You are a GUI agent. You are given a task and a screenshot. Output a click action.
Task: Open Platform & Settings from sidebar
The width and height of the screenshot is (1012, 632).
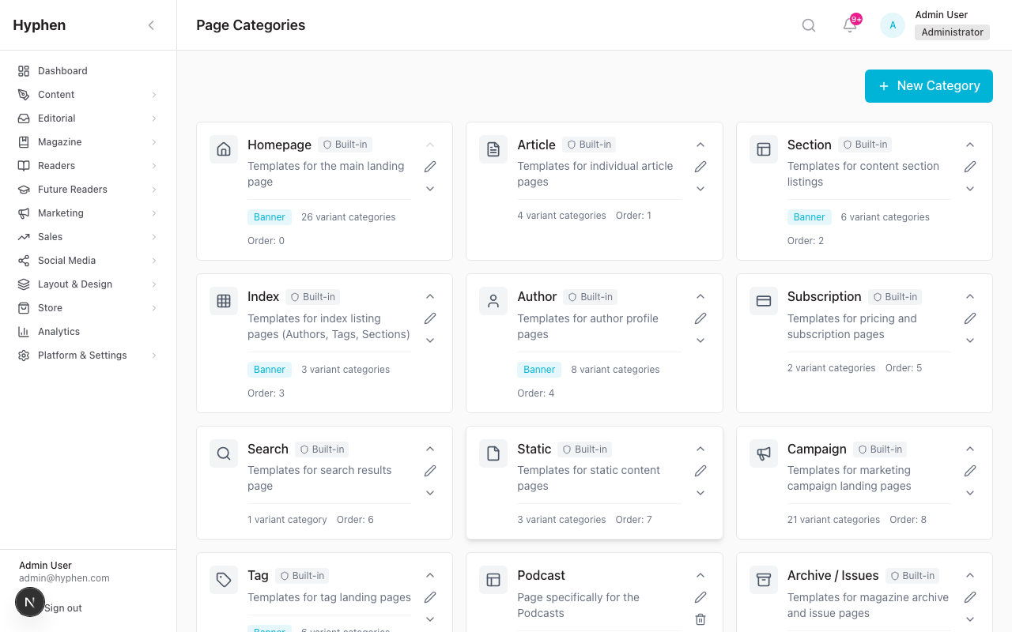(81, 355)
